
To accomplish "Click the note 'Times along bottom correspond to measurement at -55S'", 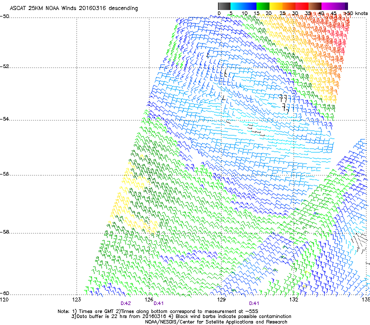I will coord(189,311).
